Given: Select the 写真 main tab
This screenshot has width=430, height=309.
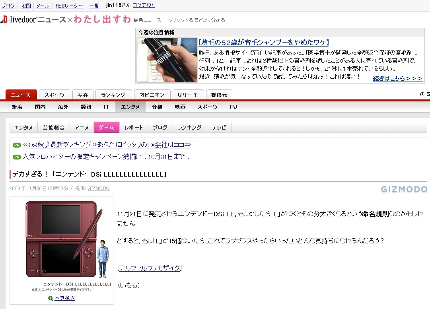Looking at the screenshot, I should [83, 95].
